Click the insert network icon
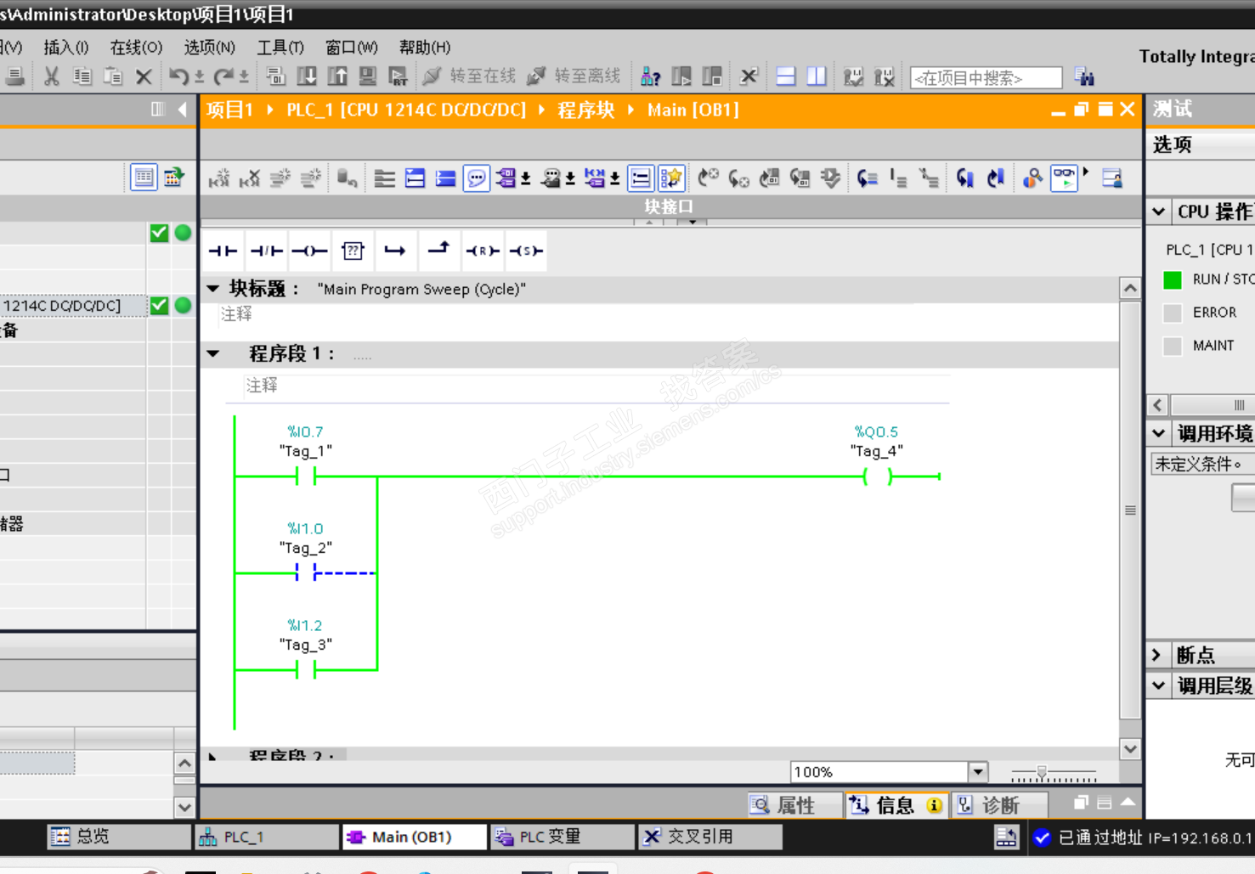Viewport: 1255px width, 874px height. (219, 178)
